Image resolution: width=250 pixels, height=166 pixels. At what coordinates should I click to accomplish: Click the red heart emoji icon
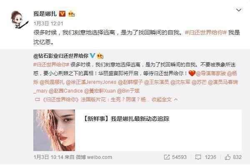click(x=192, y=73)
